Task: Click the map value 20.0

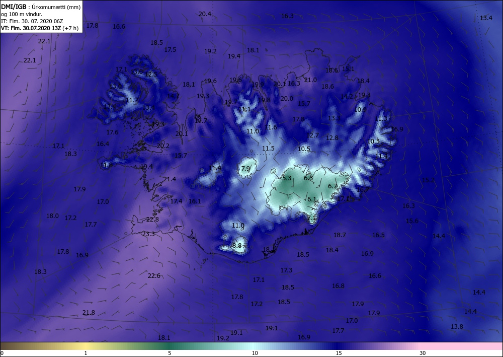Action: tap(287, 99)
